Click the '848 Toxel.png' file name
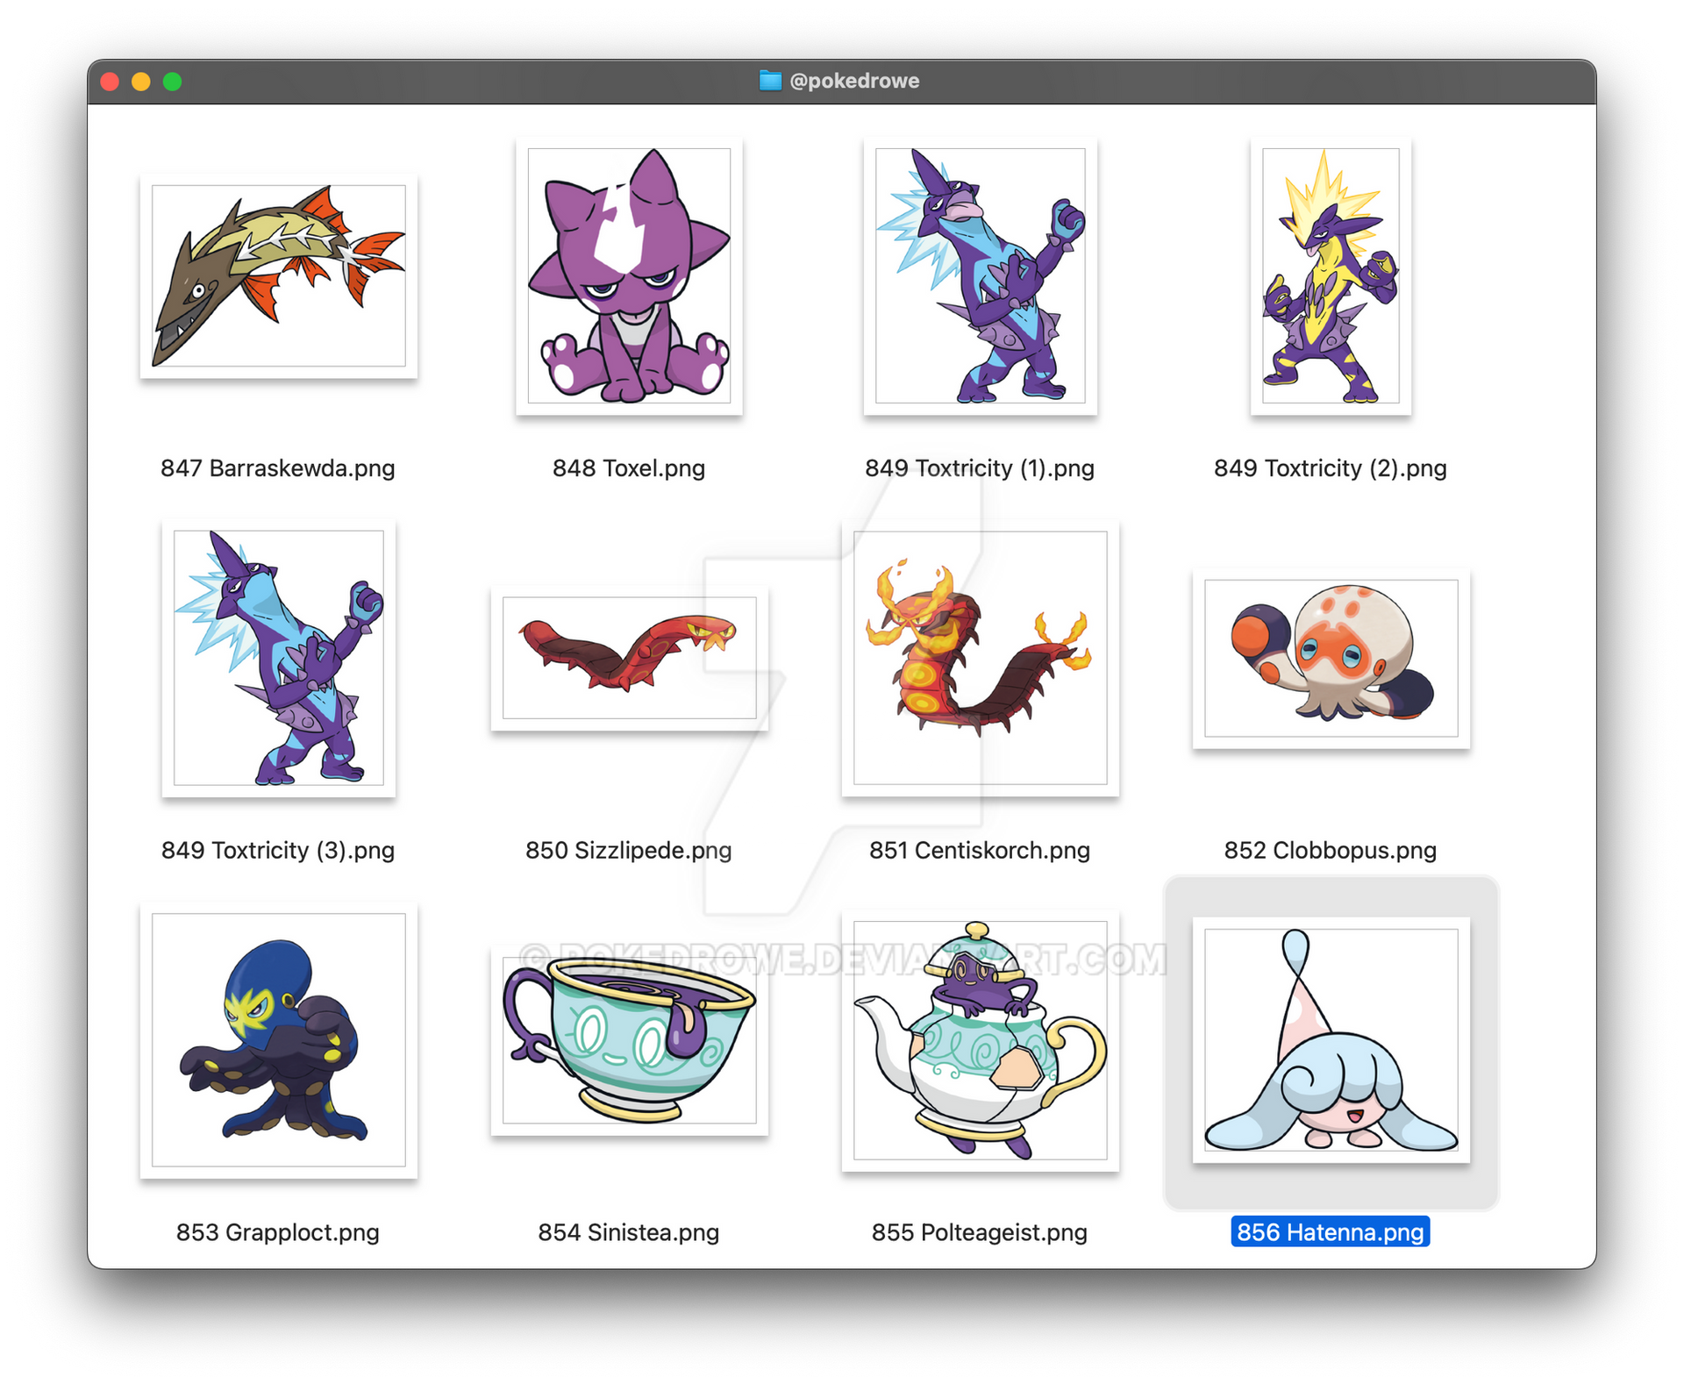1684x1384 pixels. pyautogui.click(x=629, y=468)
